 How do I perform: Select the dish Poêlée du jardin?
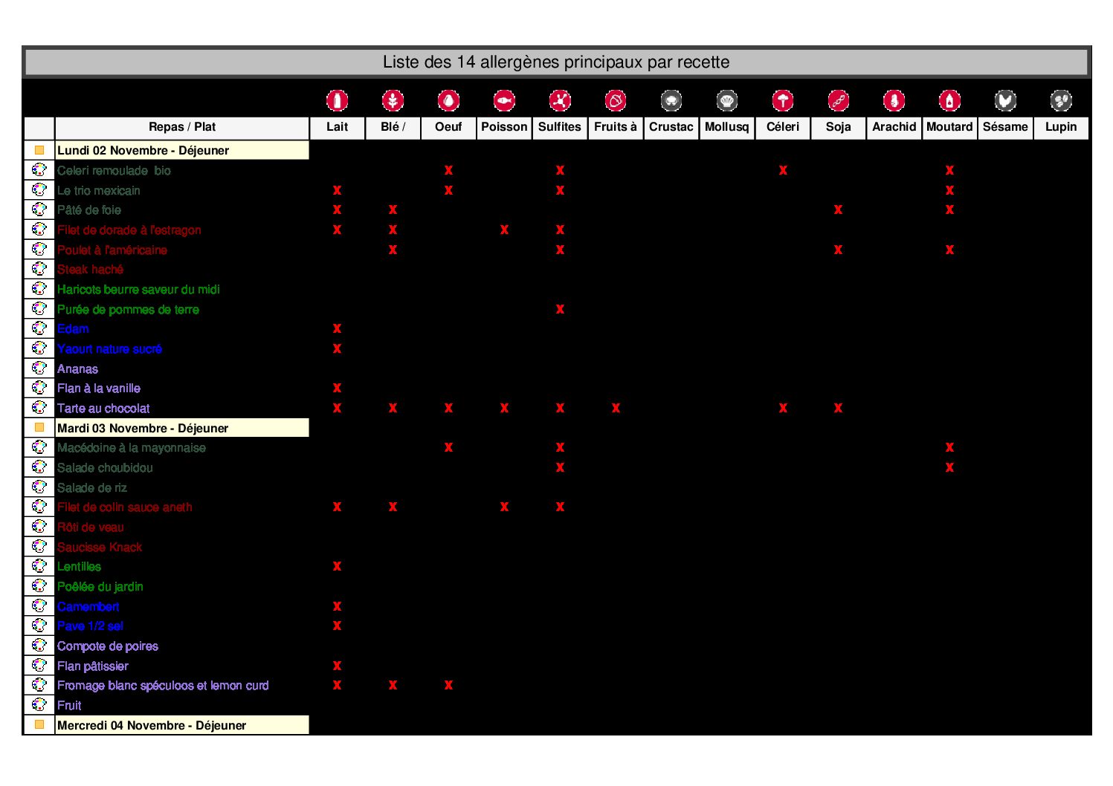tap(100, 586)
